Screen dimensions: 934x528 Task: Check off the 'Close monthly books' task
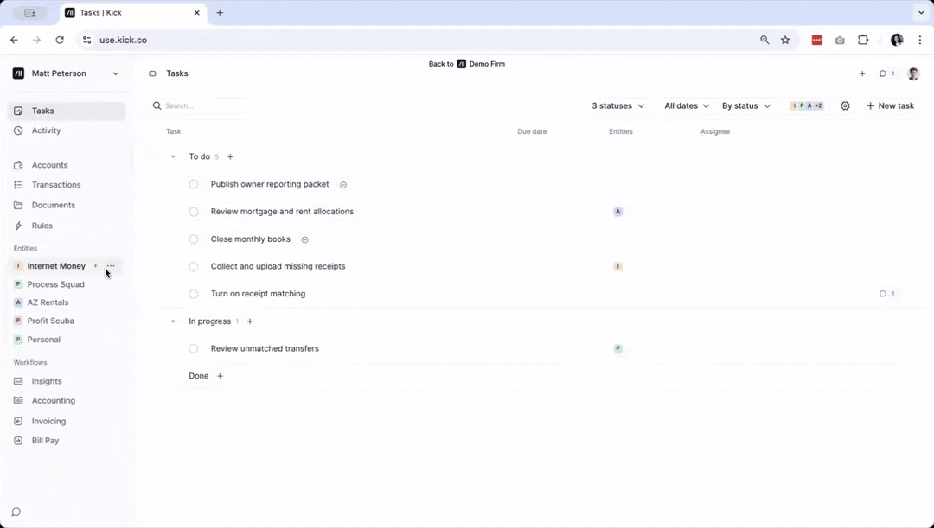[193, 239]
